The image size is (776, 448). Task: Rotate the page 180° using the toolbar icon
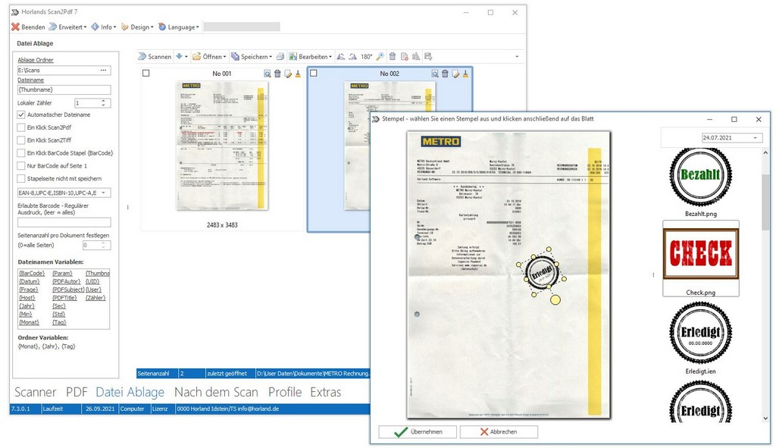point(367,56)
